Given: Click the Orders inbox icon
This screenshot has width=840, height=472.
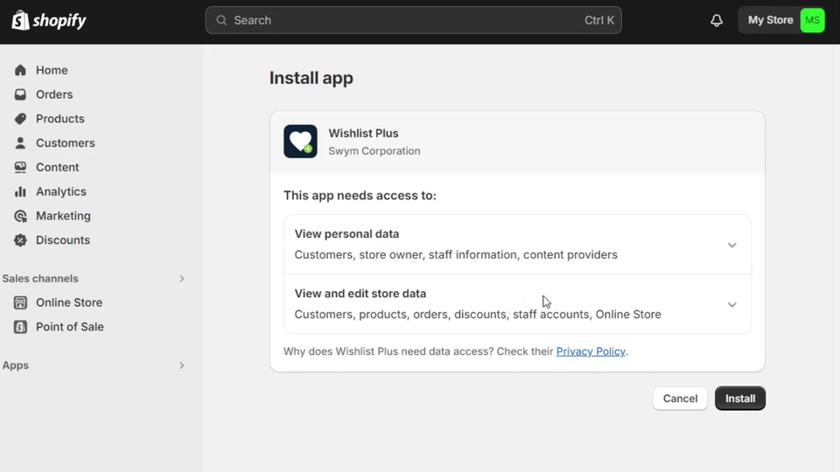Looking at the screenshot, I should pyautogui.click(x=20, y=94).
